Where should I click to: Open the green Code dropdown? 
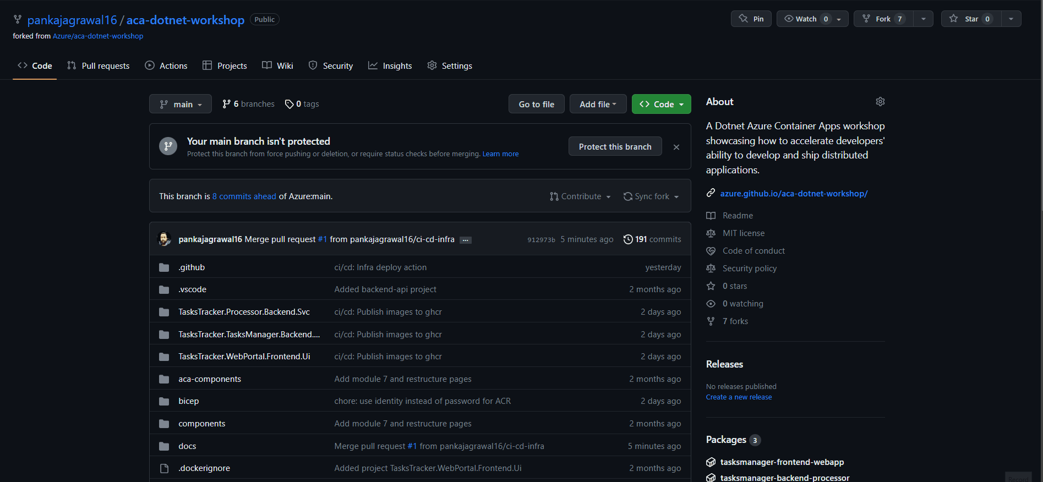click(x=661, y=104)
